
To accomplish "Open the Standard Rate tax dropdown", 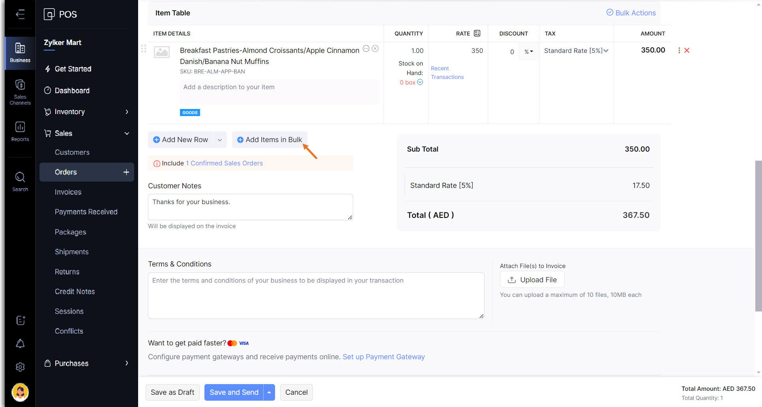I will (x=576, y=51).
